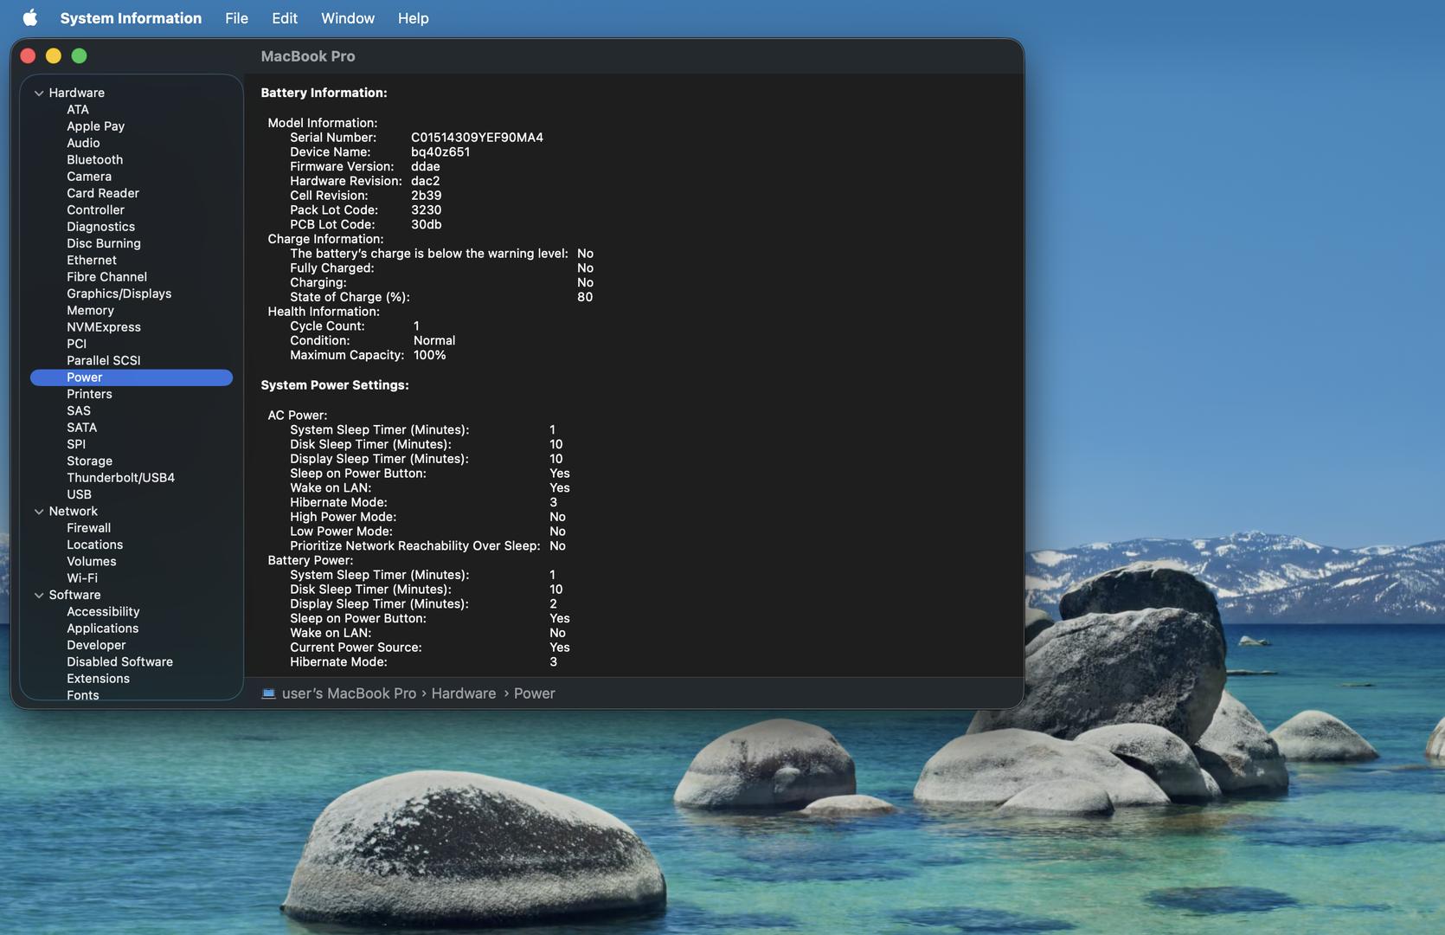
Task: Select Wi-Fi under Network
Action: tap(82, 578)
